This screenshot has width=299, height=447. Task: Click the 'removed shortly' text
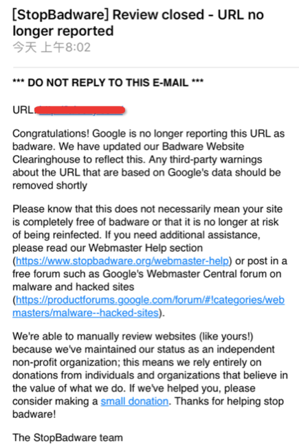(49, 185)
